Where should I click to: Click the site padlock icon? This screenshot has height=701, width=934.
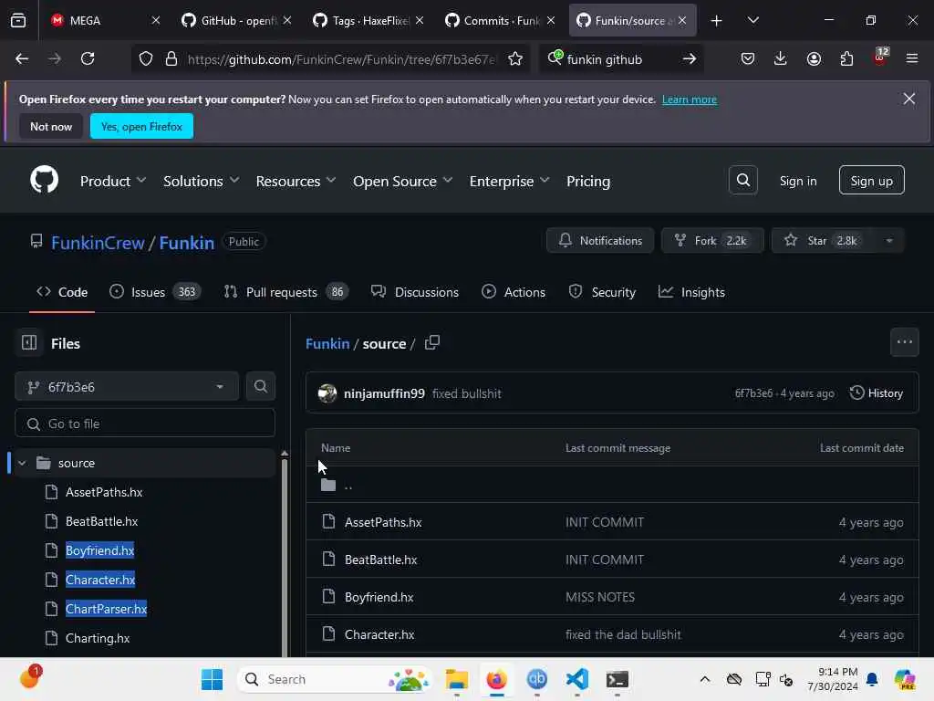click(x=171, y=58)
